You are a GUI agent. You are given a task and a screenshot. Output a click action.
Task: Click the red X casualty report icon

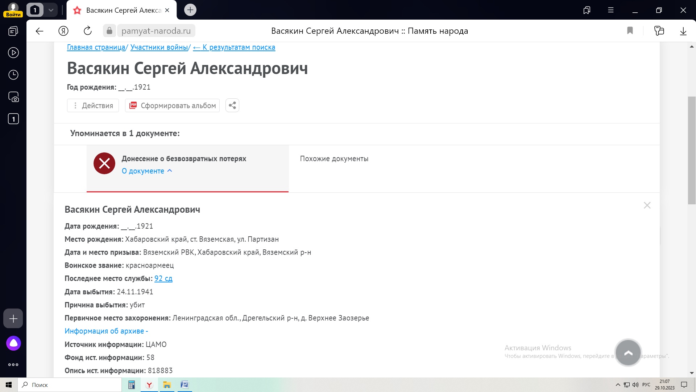pos(104,163)
